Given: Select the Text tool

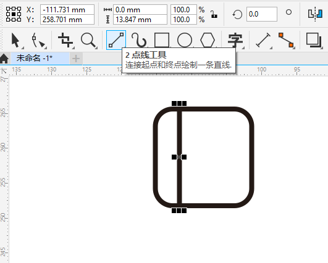Looking at the screenshot, I should (x=235, y=40).
